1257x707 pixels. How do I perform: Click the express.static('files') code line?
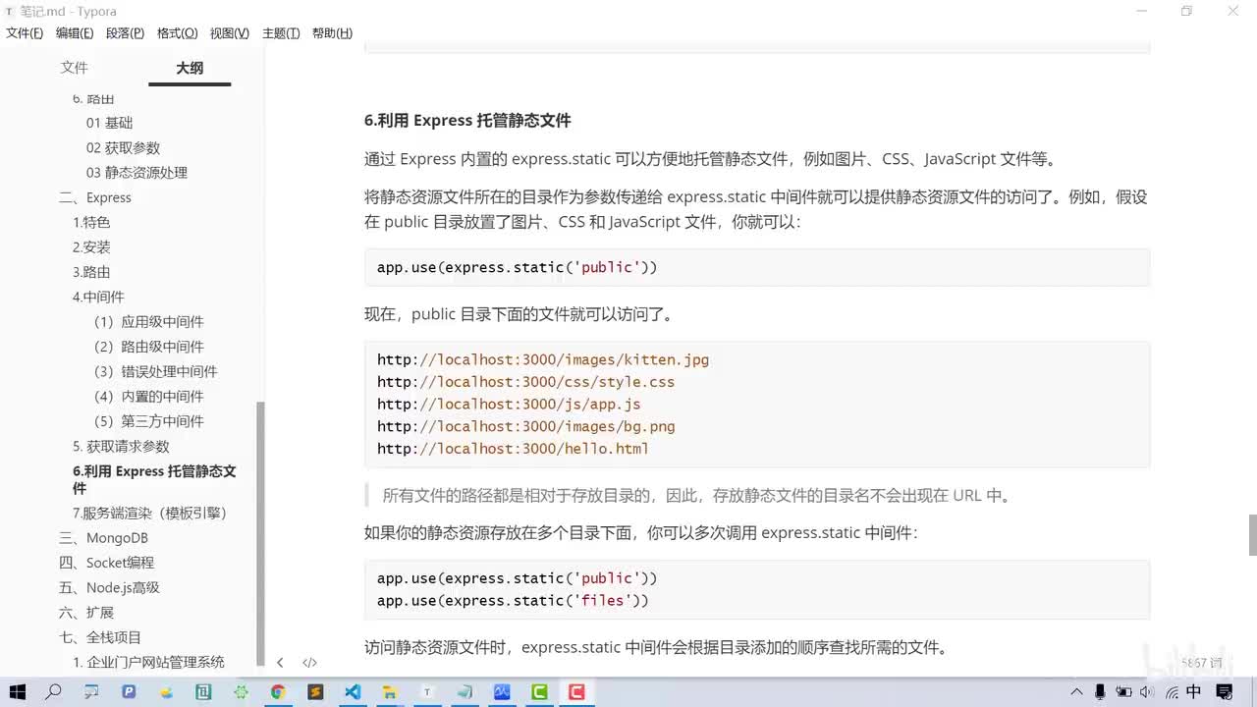(x=514, y=600)
